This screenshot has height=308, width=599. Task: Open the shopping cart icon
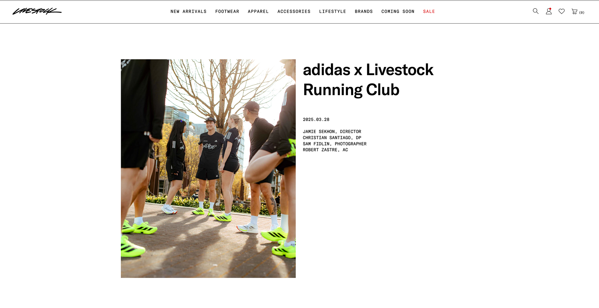click(x=574, y=12)
